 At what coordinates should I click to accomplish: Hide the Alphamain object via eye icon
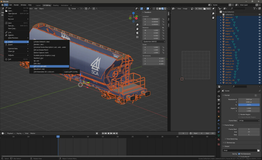260,17
